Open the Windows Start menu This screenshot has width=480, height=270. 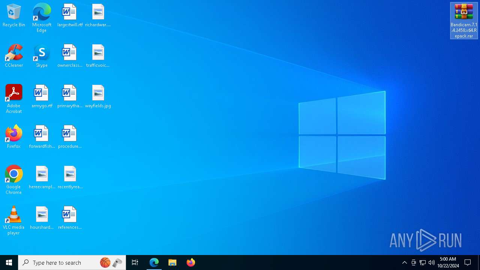click(9, 262)
